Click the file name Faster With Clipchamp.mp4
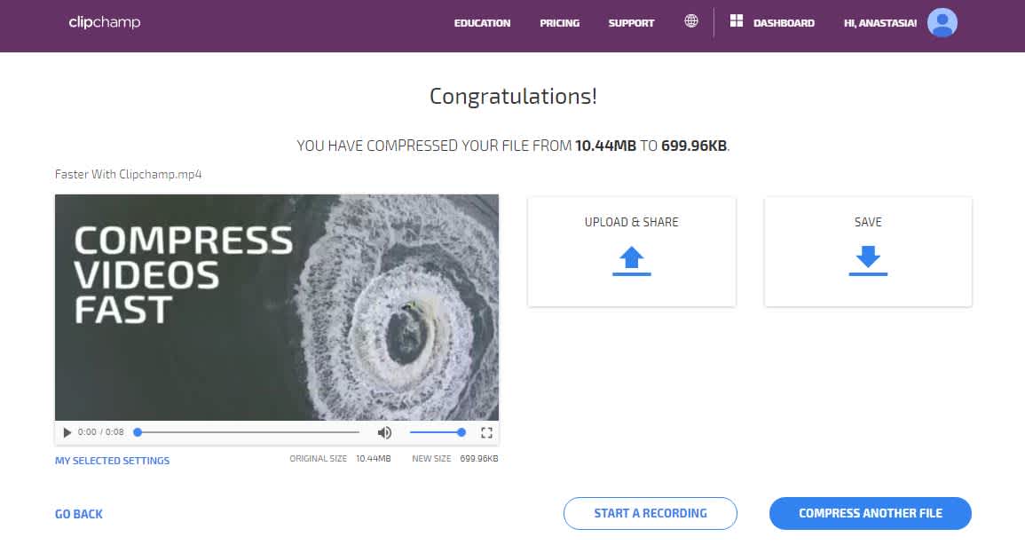Viewport: 1025px width, 545px height. (128, 175)
